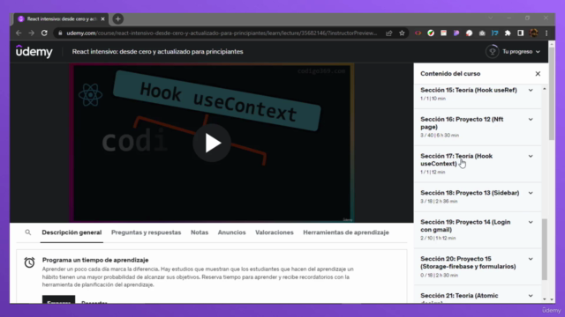Viewport: 565px width, 317px height.
Task: Expand Sección 19: Proyecto 14 (Login con gmail)
Action: point(478,230)
